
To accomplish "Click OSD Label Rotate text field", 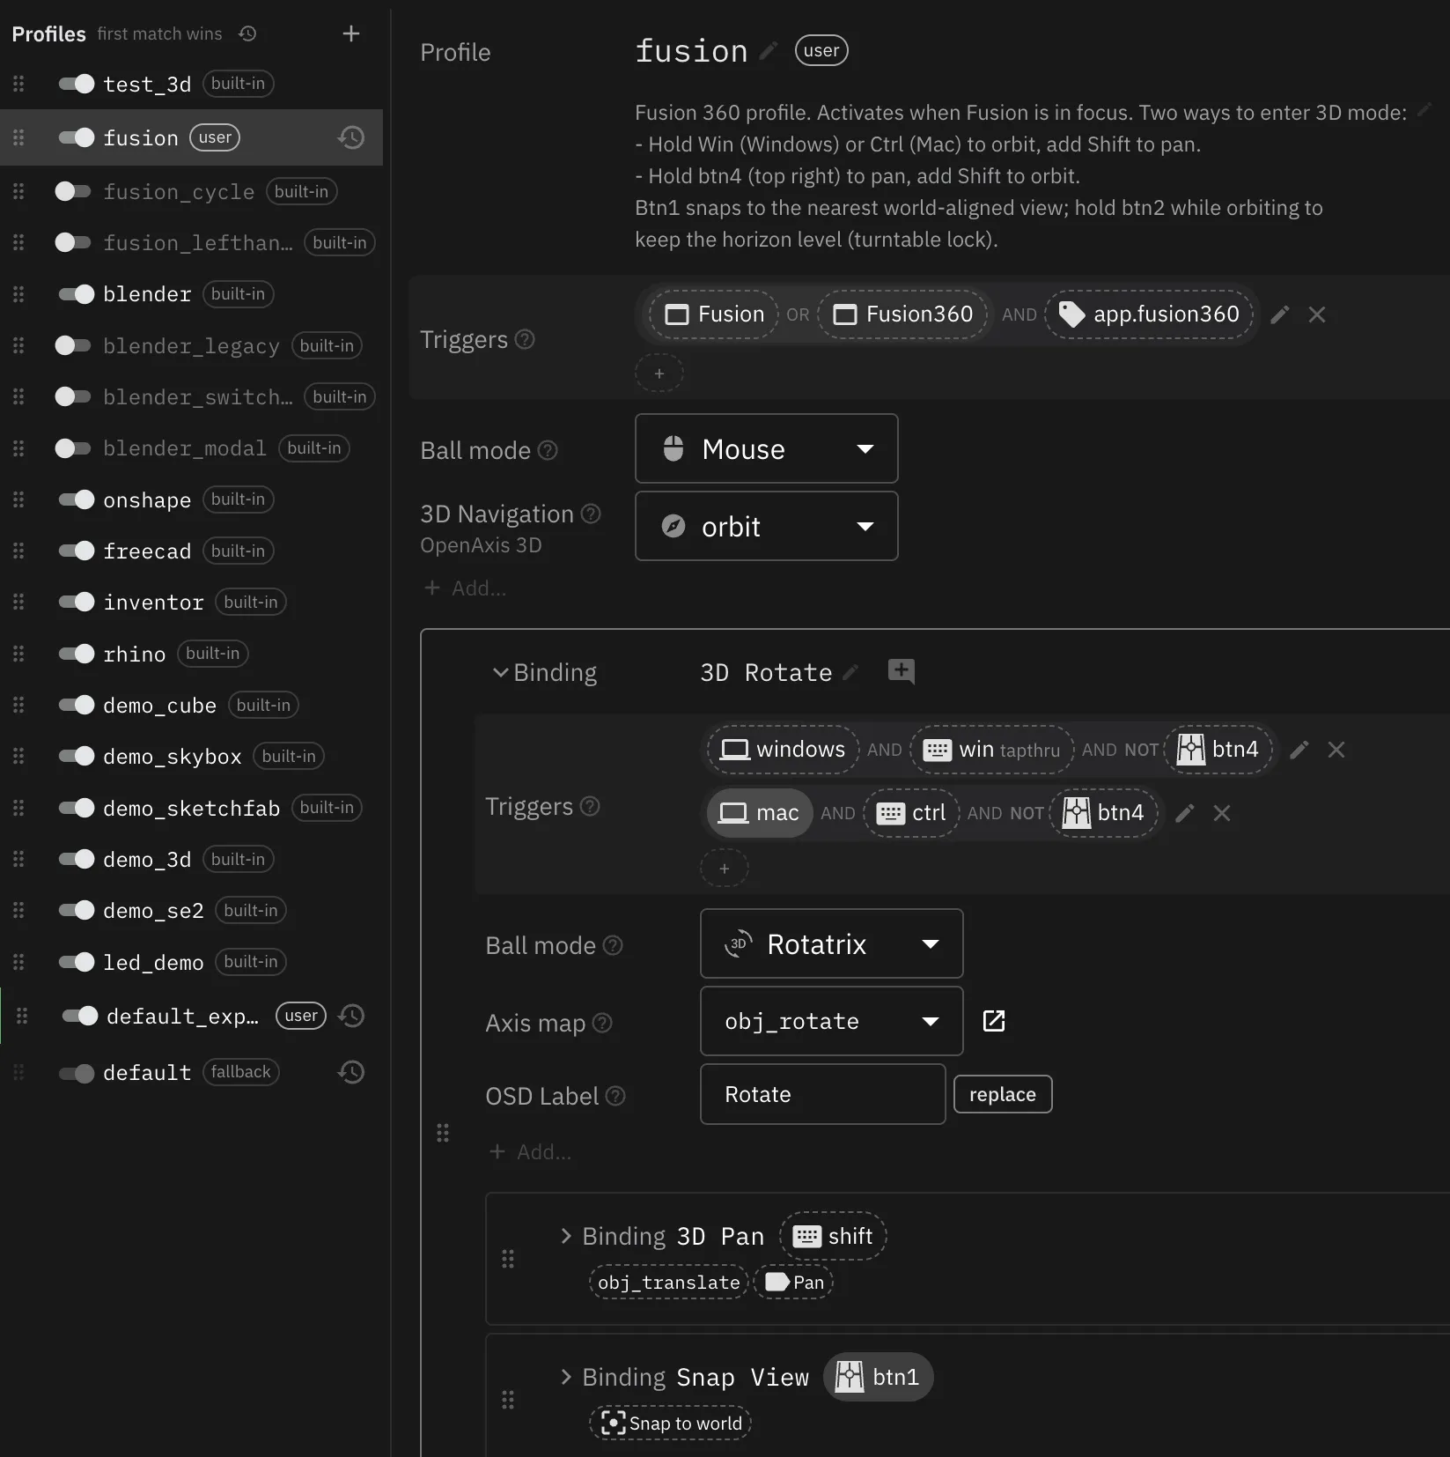I will [823, 1094].
